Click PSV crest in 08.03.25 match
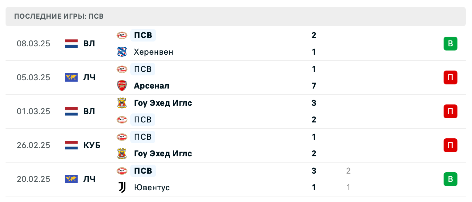The height and width of the screenshot is (202, 472). click(122, 35)
